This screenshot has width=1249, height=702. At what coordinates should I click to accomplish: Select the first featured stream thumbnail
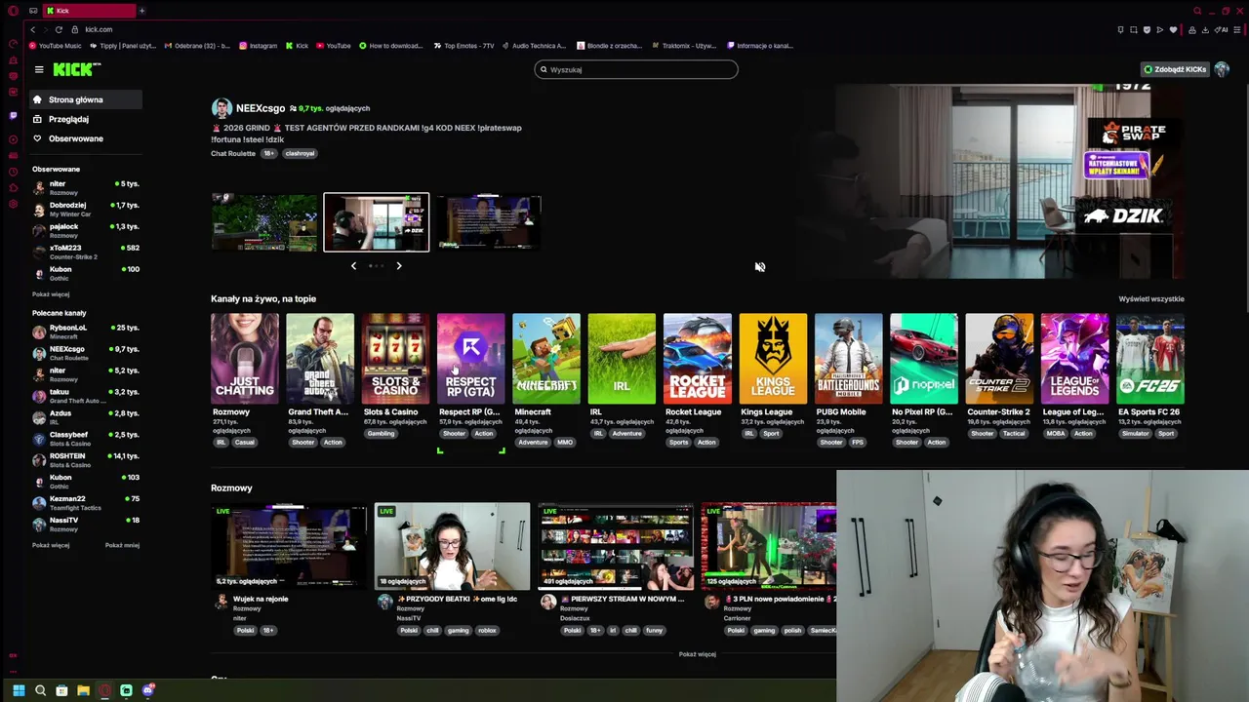click(x=264, y=222)
